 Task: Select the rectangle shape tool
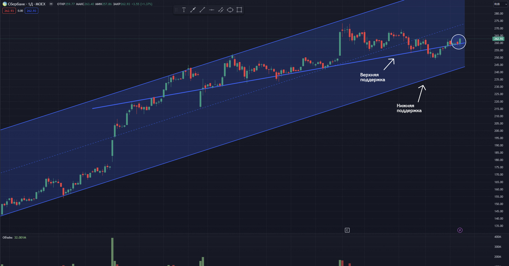240,10
